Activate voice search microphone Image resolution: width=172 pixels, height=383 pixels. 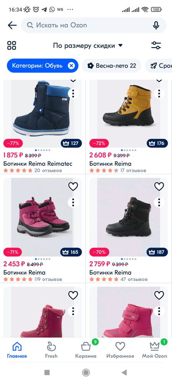156,25
